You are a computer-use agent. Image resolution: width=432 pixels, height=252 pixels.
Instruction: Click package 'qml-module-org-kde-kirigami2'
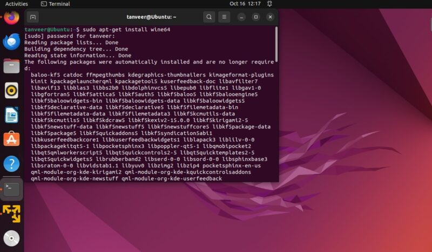tap(76, 172)
